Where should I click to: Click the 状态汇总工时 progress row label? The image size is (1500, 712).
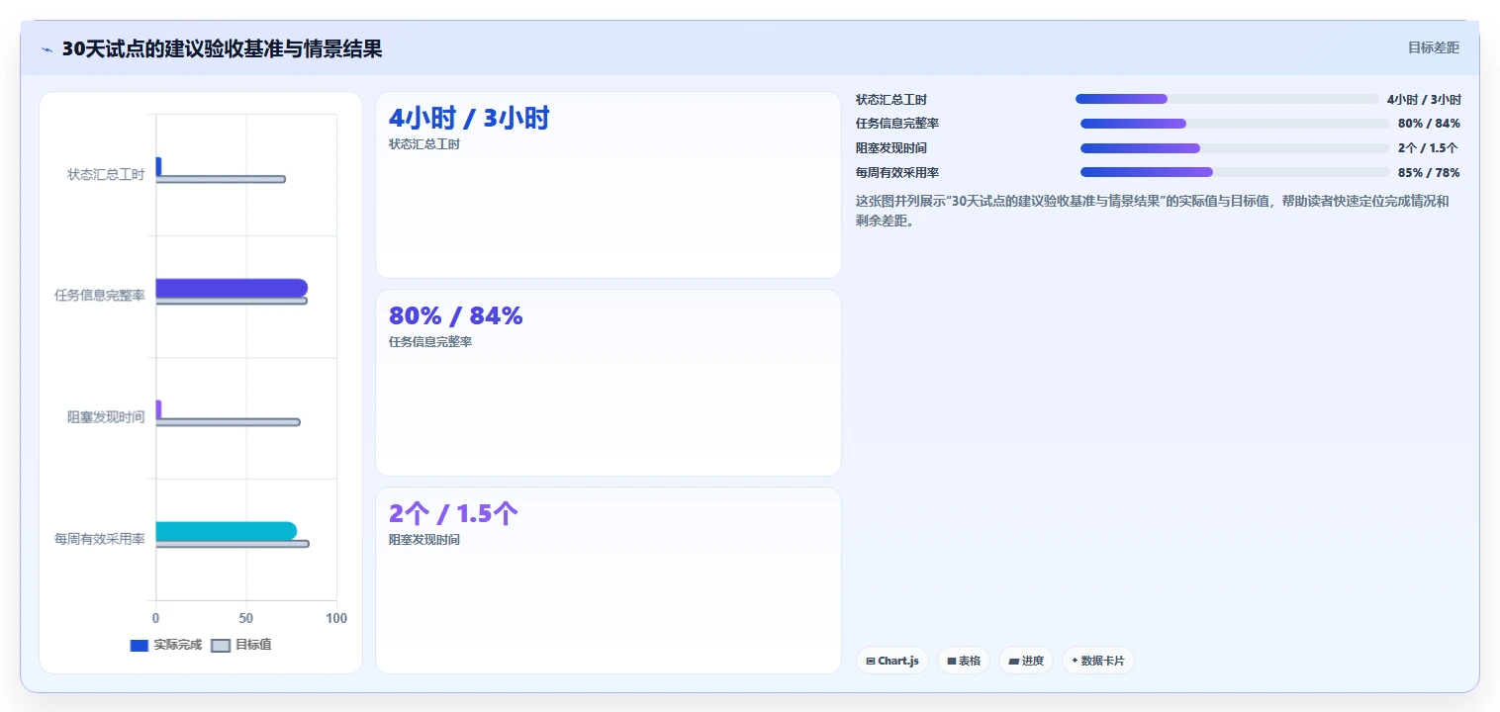[x=891, y=100]
